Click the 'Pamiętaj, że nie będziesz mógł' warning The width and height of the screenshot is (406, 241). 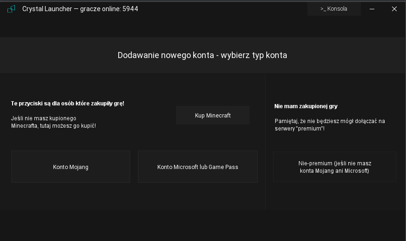tap(330, 121)
